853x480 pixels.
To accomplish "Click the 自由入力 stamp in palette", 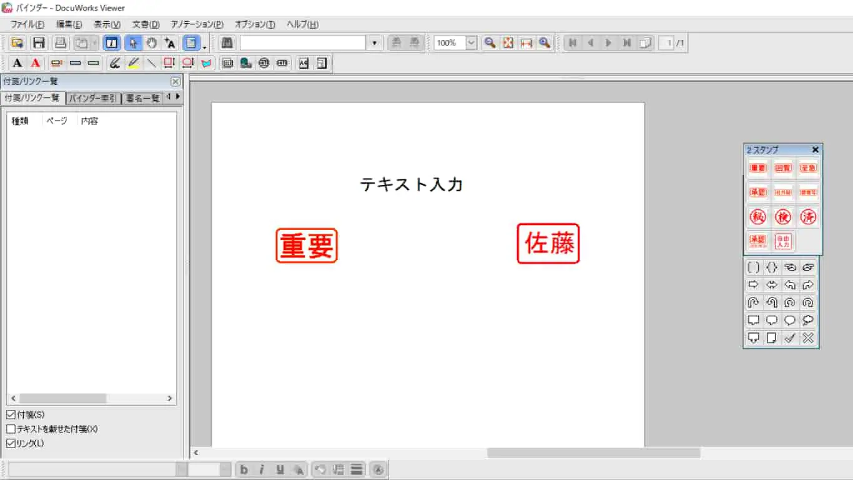I will point(782,241).
